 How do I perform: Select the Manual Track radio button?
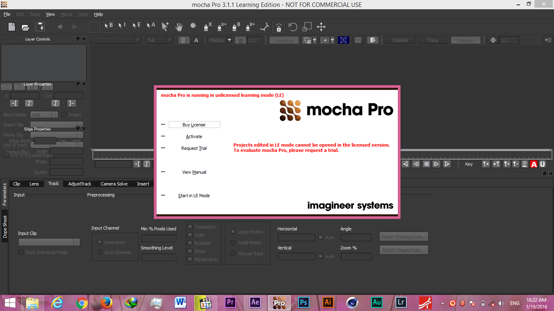click(x=233, y=253)
